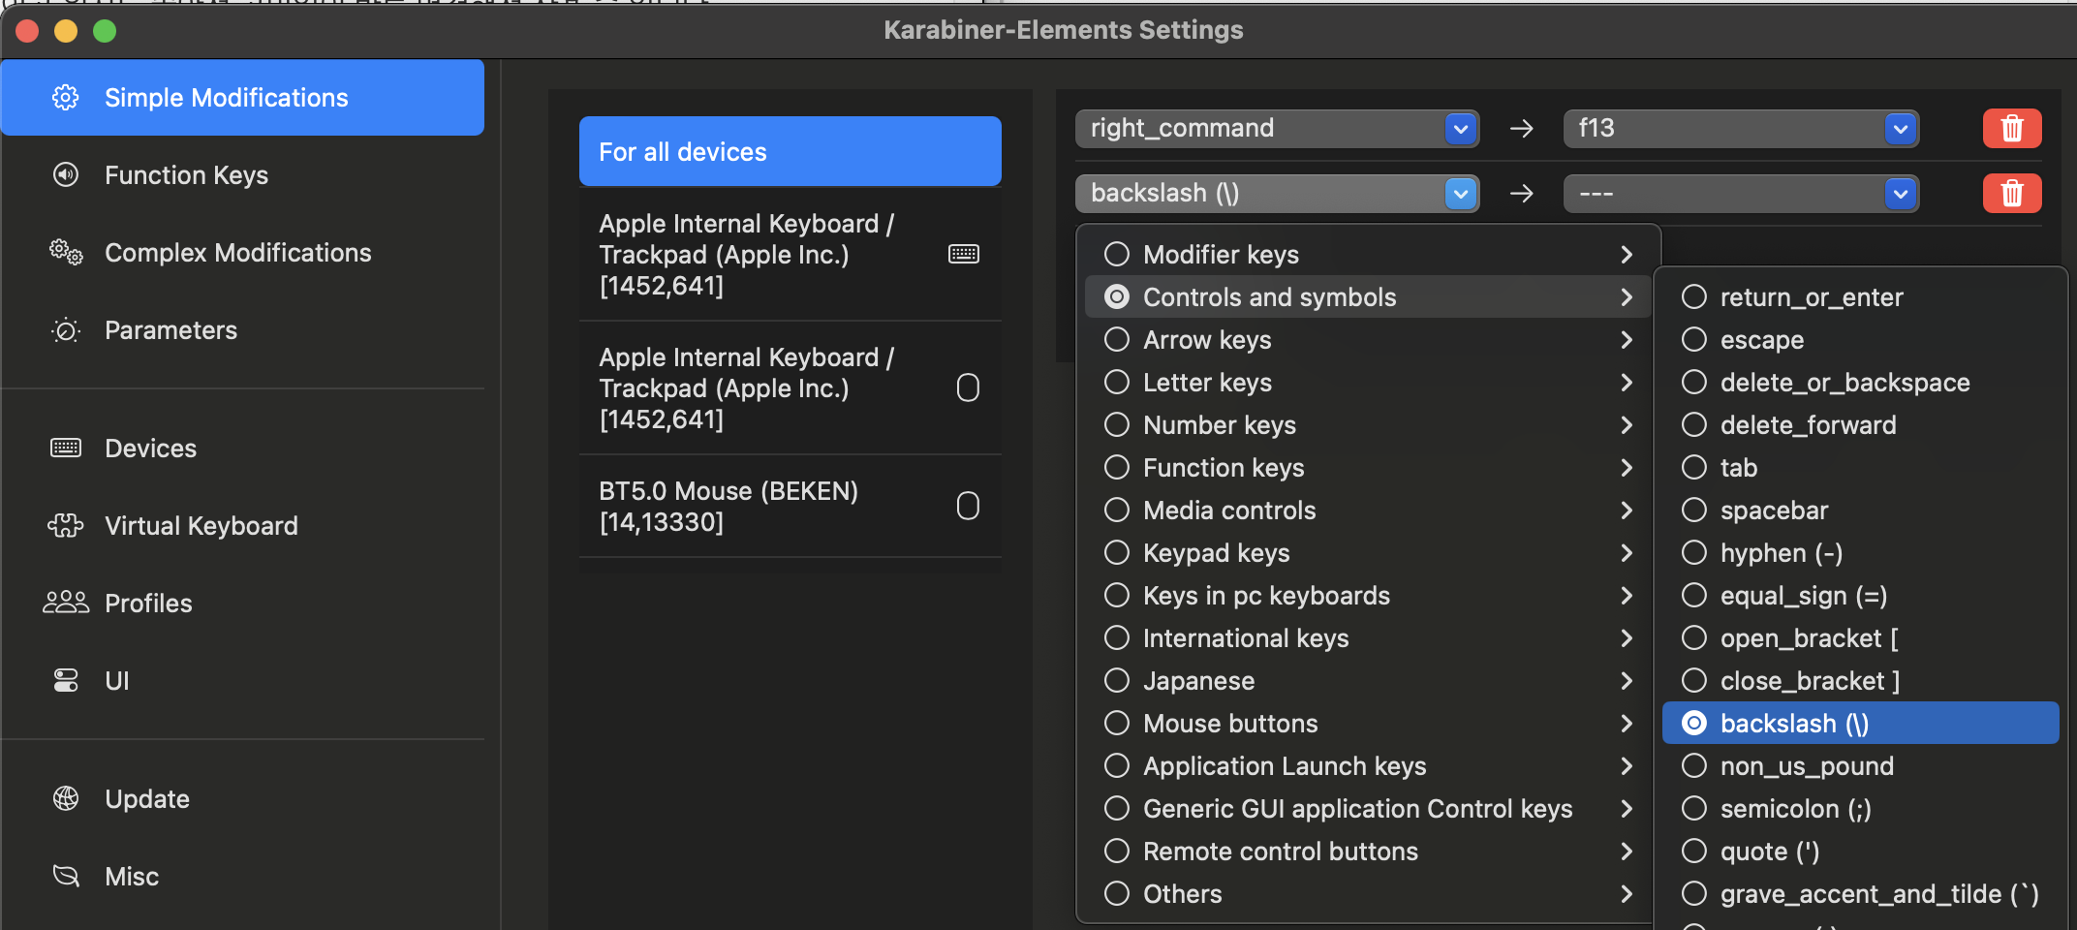
Task: Click keyboard icon on first Apple Internal Keyboard
Action: pos(963,254)
